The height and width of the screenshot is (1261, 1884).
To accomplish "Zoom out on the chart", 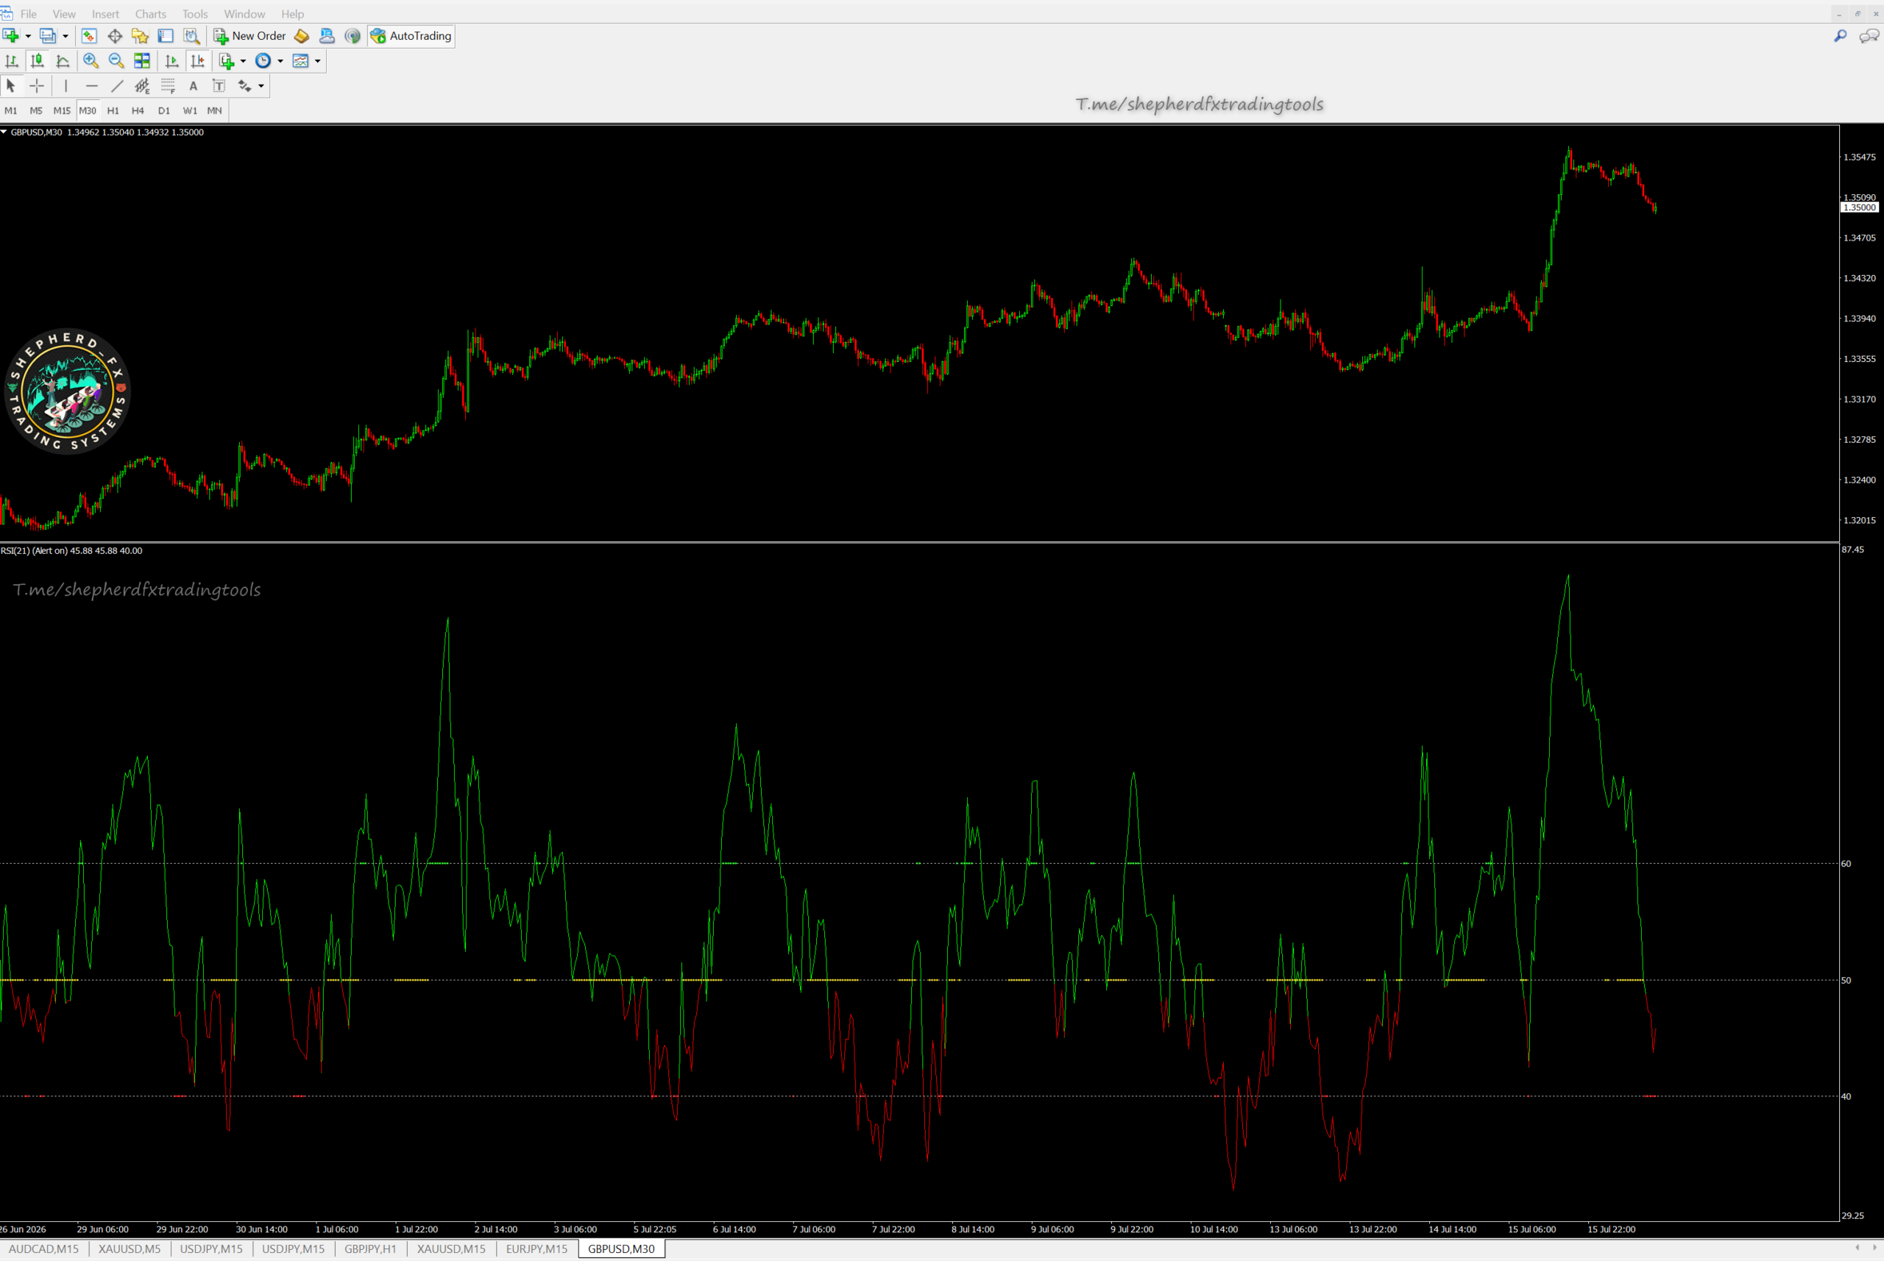I will pyautogui.click(x=116, y=61).
